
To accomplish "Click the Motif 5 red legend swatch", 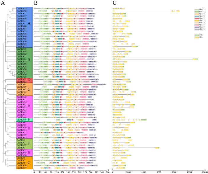I will (x=196, y=18).
